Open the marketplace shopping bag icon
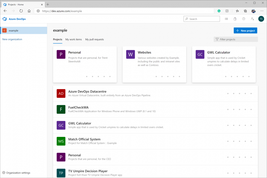 click(235, 19)
